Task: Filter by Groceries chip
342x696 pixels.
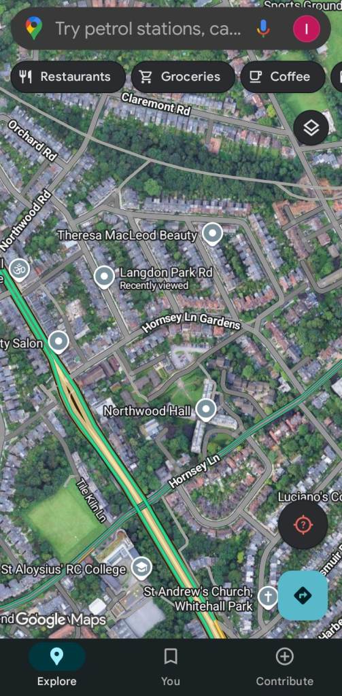Action: click(x=183, y=77)
